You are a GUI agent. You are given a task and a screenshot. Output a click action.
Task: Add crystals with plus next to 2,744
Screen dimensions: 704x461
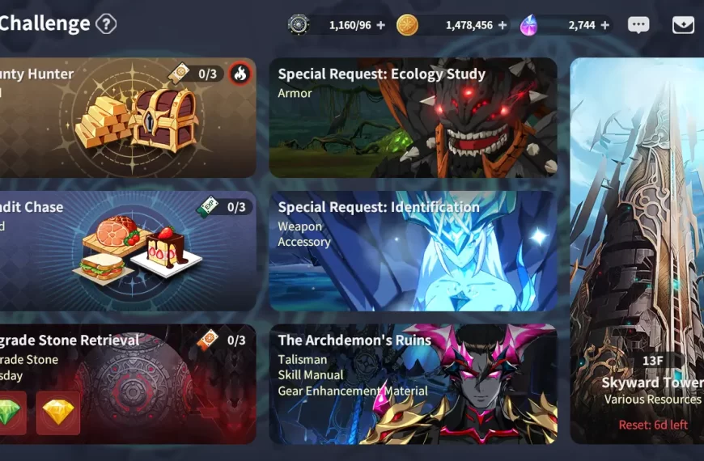[x=604, y=25]
